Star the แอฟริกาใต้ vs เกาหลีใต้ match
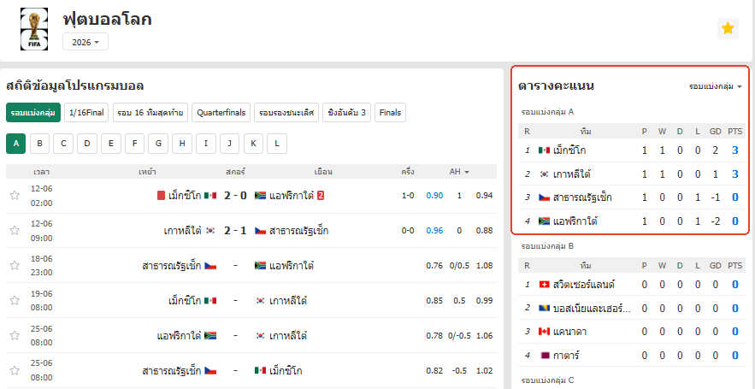The width and height of the screenshot is (755, 389). coord(15,335)
